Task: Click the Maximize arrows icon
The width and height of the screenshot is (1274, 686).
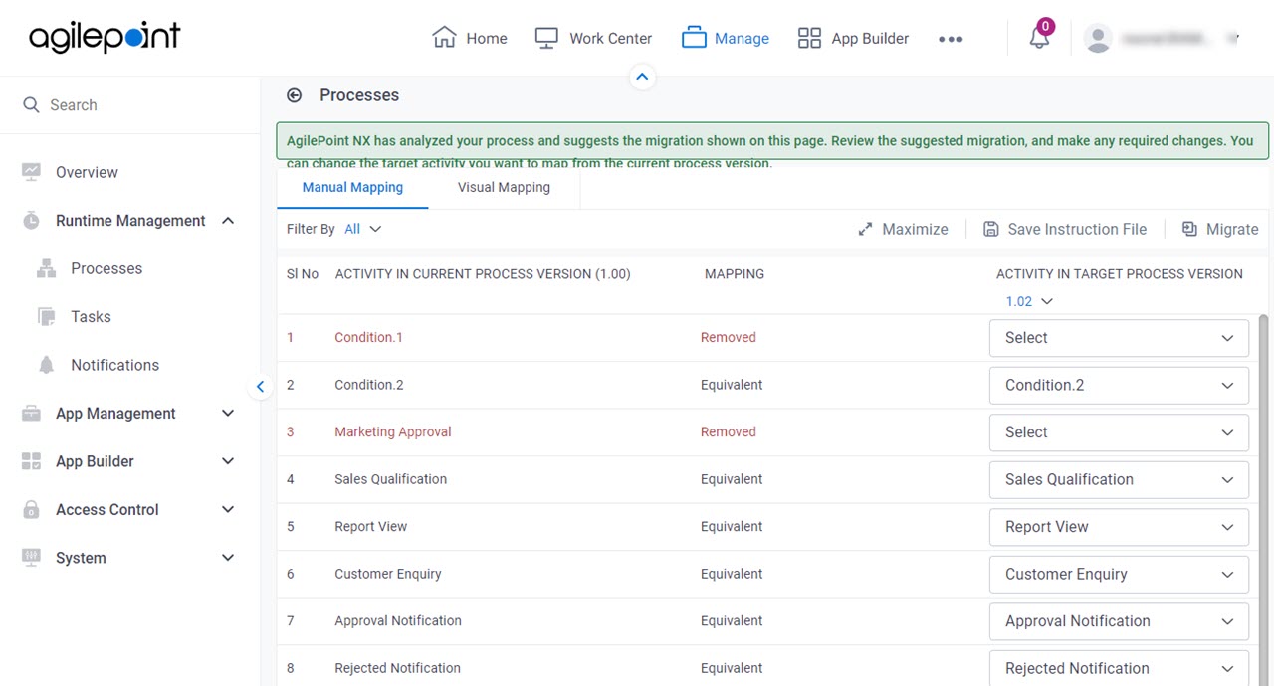Action: 865,229
